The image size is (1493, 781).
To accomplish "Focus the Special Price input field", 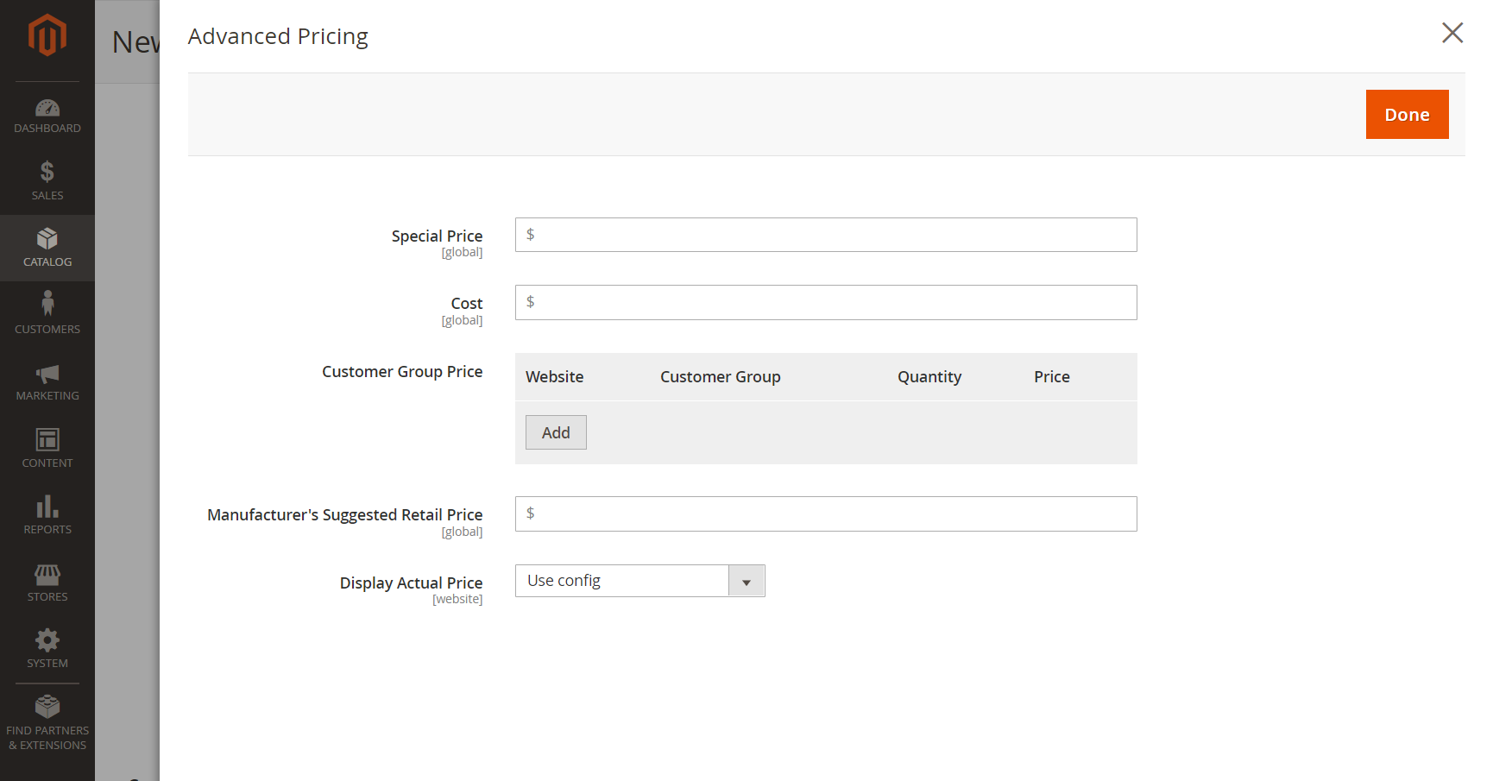I will coord(826,235).
